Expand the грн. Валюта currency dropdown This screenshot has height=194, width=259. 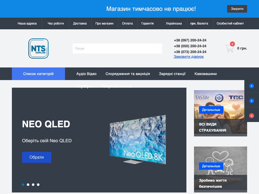[x=199, y=23]
